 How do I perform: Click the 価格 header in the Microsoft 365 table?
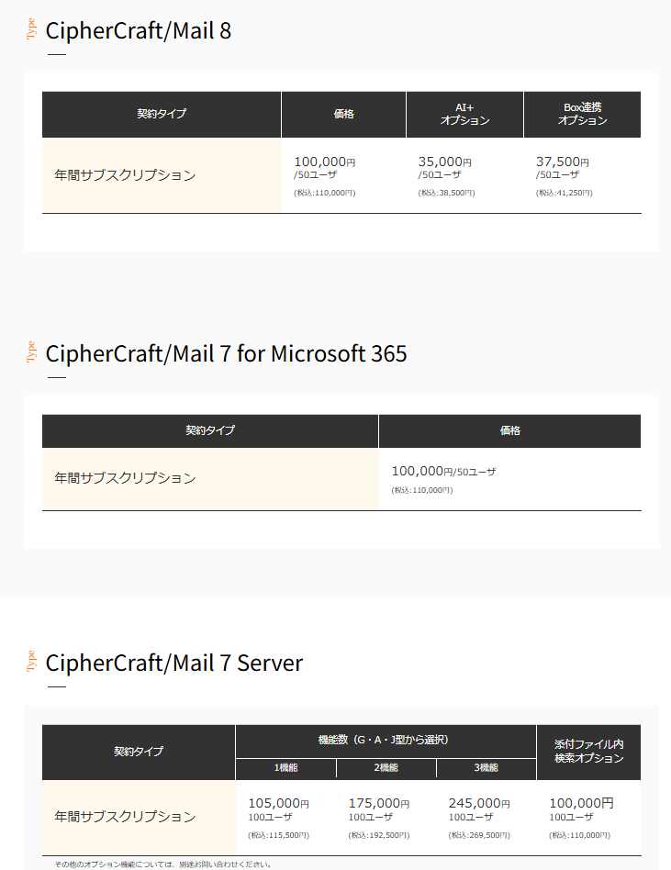click(509, 430)
